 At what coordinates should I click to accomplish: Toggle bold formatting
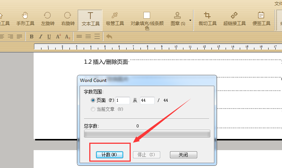[31, 37]
